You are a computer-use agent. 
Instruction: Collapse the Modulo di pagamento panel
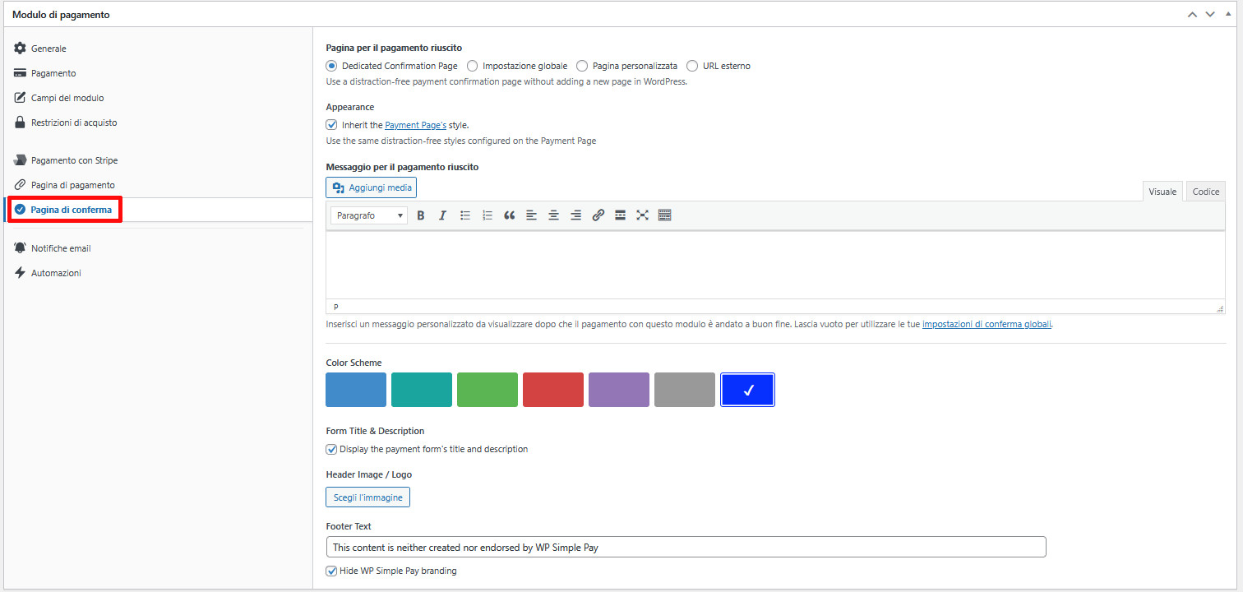1228,13
